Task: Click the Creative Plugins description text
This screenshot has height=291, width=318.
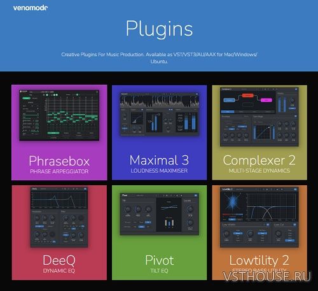Action: [x=159, y=58]
